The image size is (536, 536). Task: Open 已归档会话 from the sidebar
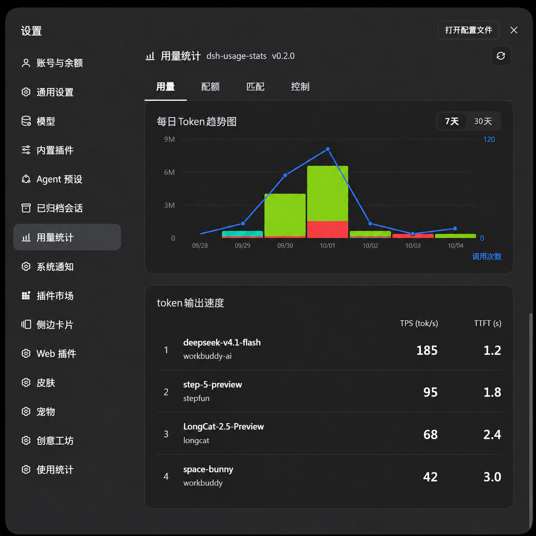click(x=67, y=208)
